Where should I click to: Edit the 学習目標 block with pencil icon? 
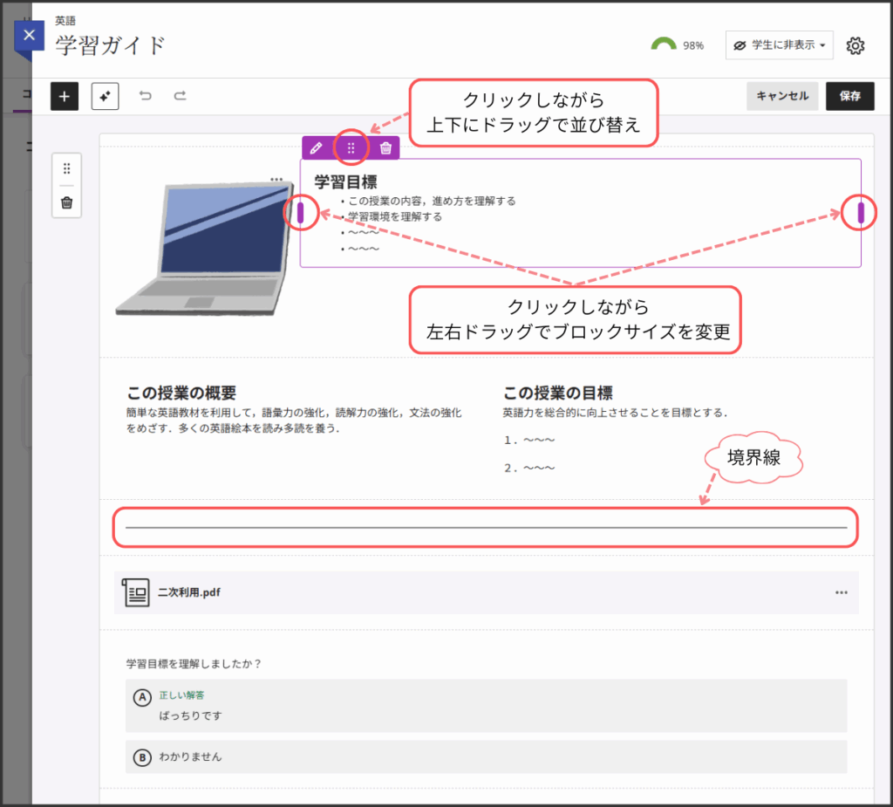[x=317, y=148]
